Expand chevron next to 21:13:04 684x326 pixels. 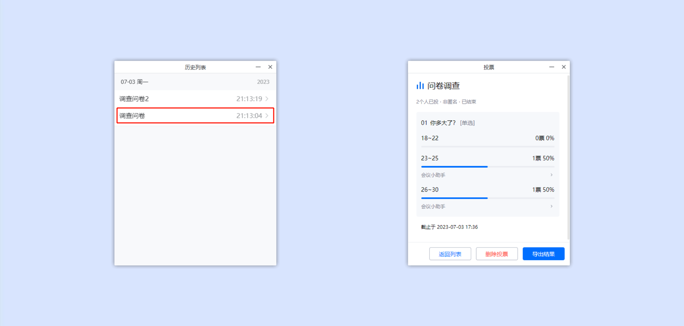(x=267, y=116)
